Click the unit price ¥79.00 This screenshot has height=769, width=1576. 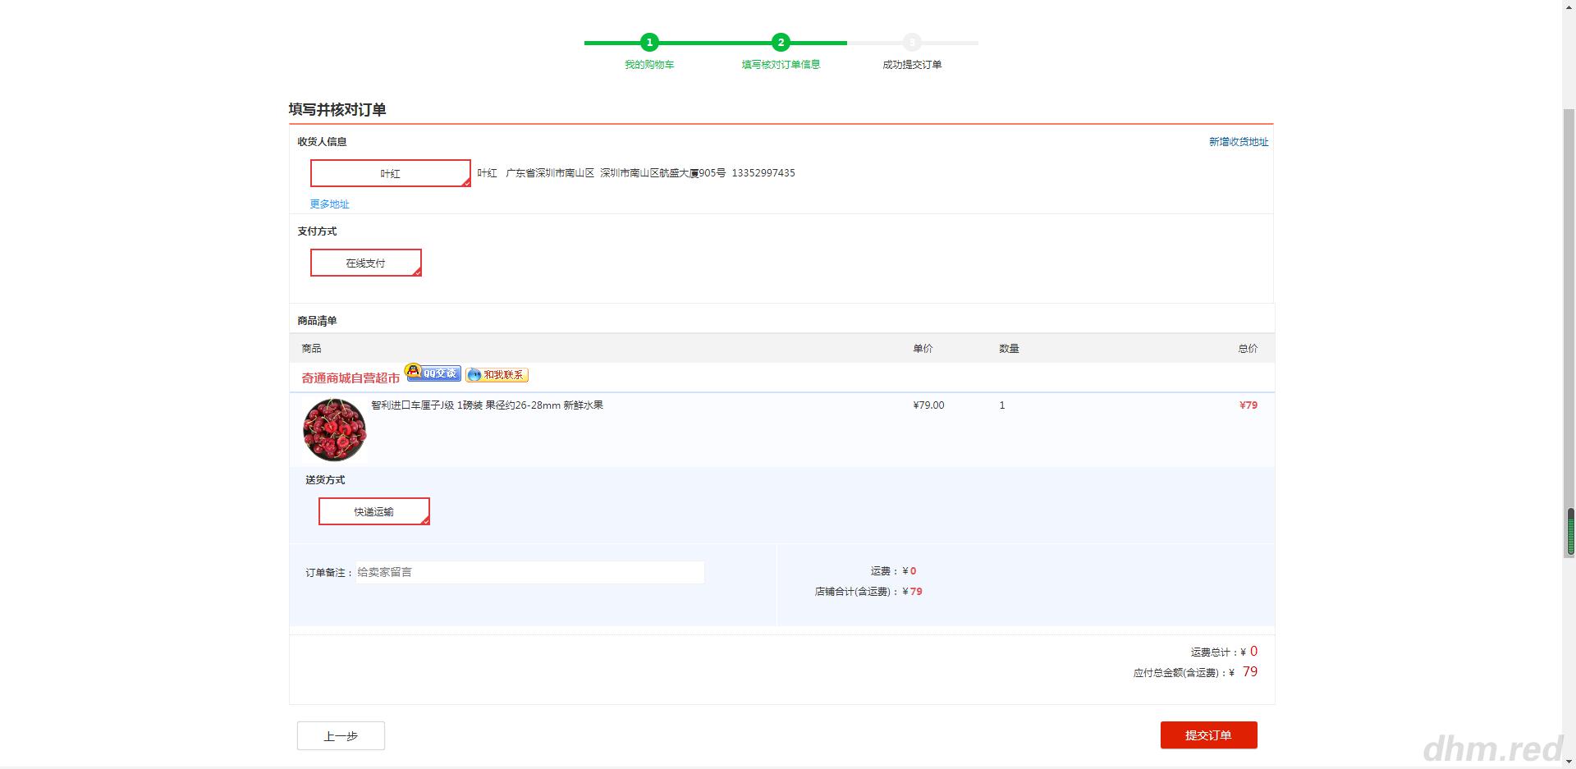[x=928, y=405]
